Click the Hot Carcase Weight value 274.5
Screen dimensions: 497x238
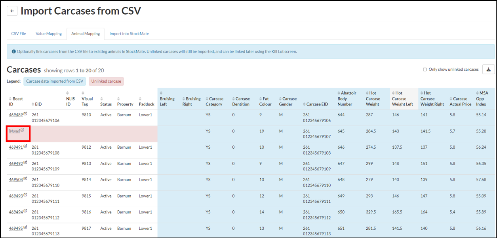[371, 147]
